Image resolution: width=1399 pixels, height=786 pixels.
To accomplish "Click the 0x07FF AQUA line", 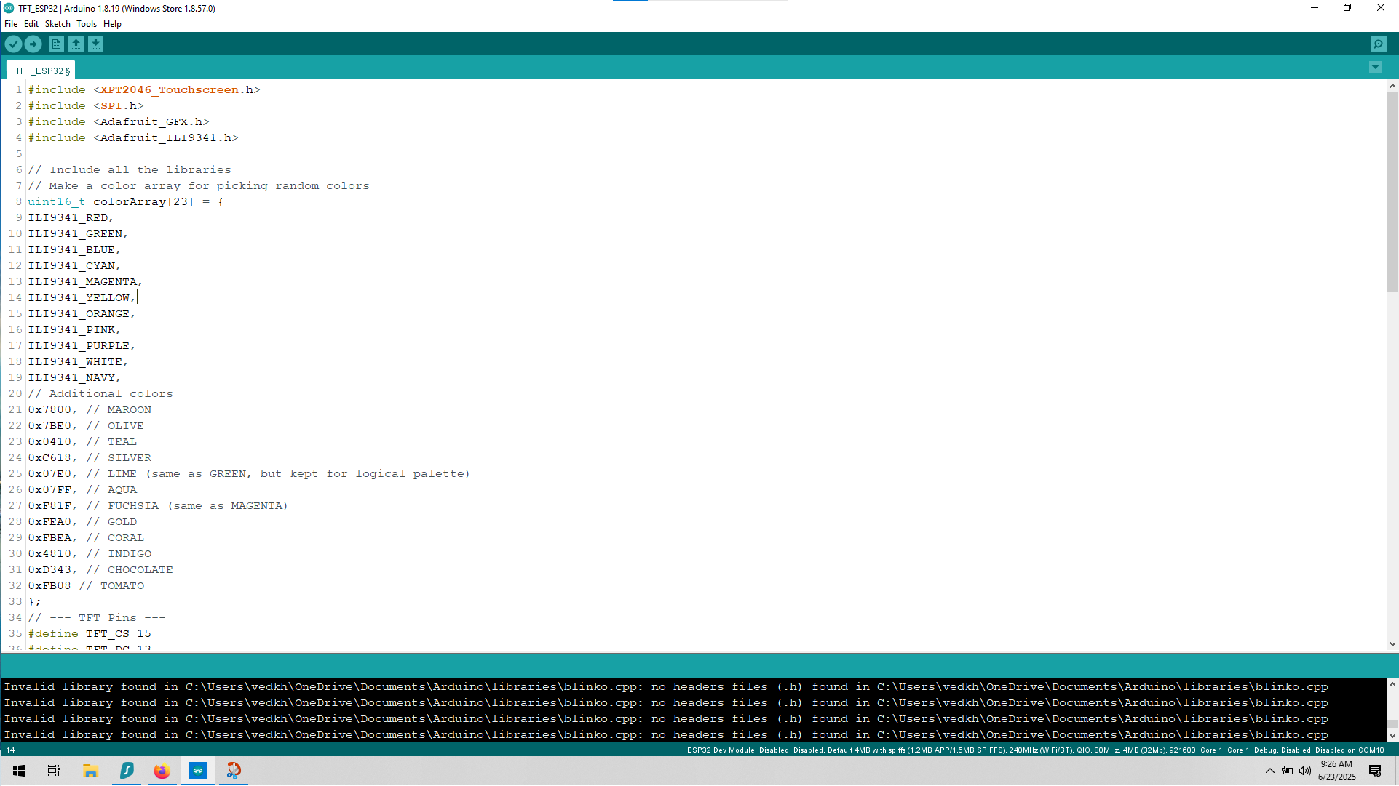I will 82,490.
